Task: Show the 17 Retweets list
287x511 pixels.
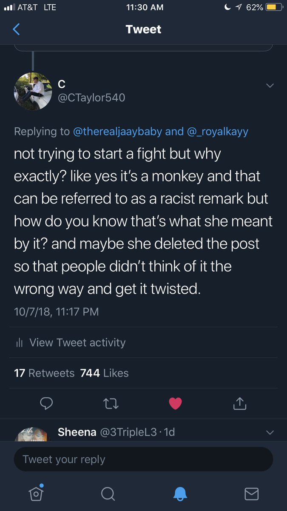Action: [44, 373]
